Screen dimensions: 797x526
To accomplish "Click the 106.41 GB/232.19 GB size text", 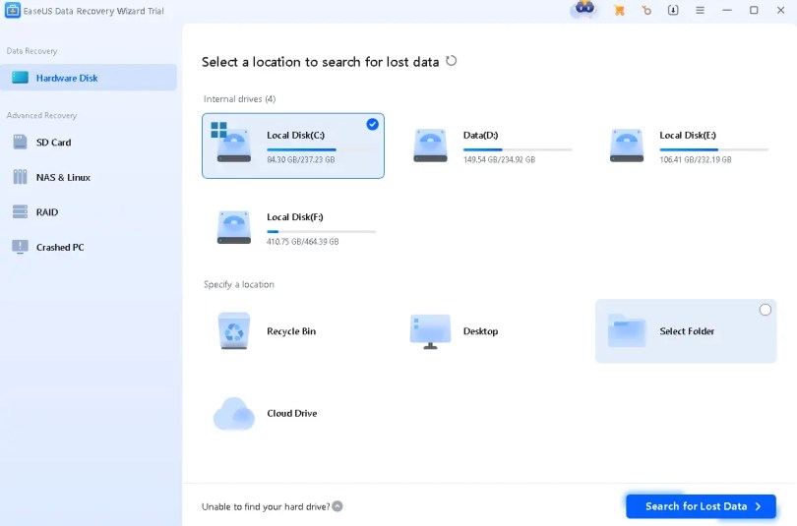I will 696,160.
